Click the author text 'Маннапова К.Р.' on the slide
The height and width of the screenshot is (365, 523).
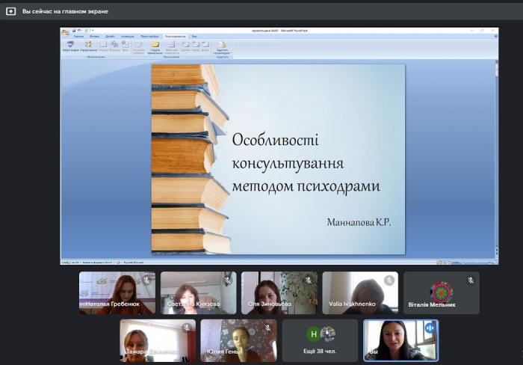pos(359,222)
